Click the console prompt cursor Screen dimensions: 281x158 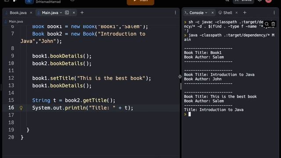[x=190, y=114]
